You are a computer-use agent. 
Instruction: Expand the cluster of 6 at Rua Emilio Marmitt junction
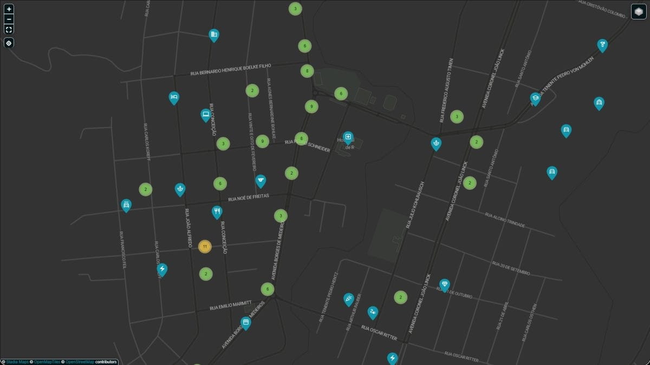tap(267, 289)
